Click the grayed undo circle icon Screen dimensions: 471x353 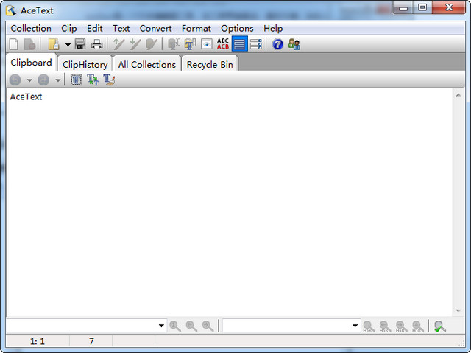click(x=15, y=80)
